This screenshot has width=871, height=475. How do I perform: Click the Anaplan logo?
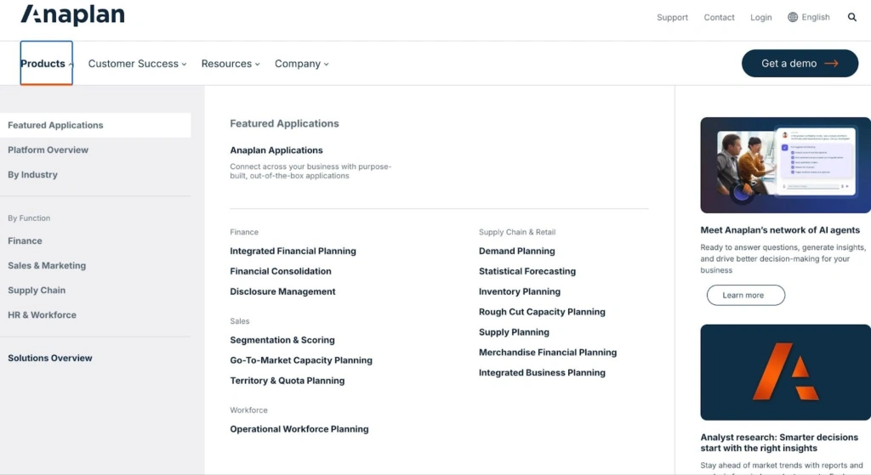[x=72, y=15]
